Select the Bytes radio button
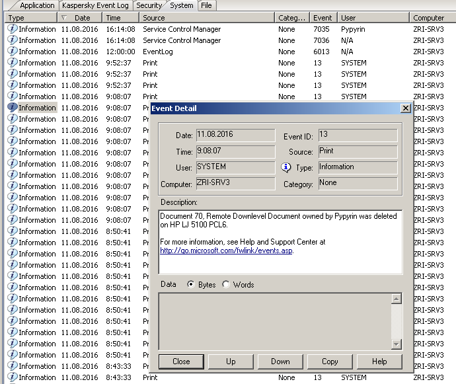Viewport: 456px width, 384px height. coord(192,285)
